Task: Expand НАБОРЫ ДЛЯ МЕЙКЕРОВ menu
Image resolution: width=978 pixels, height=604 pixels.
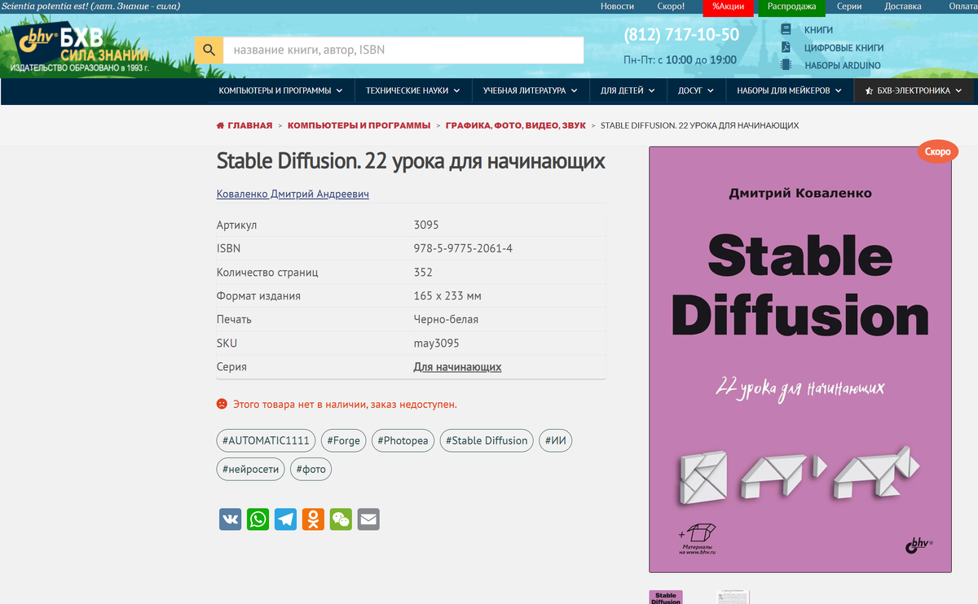Action: point(790,91)
